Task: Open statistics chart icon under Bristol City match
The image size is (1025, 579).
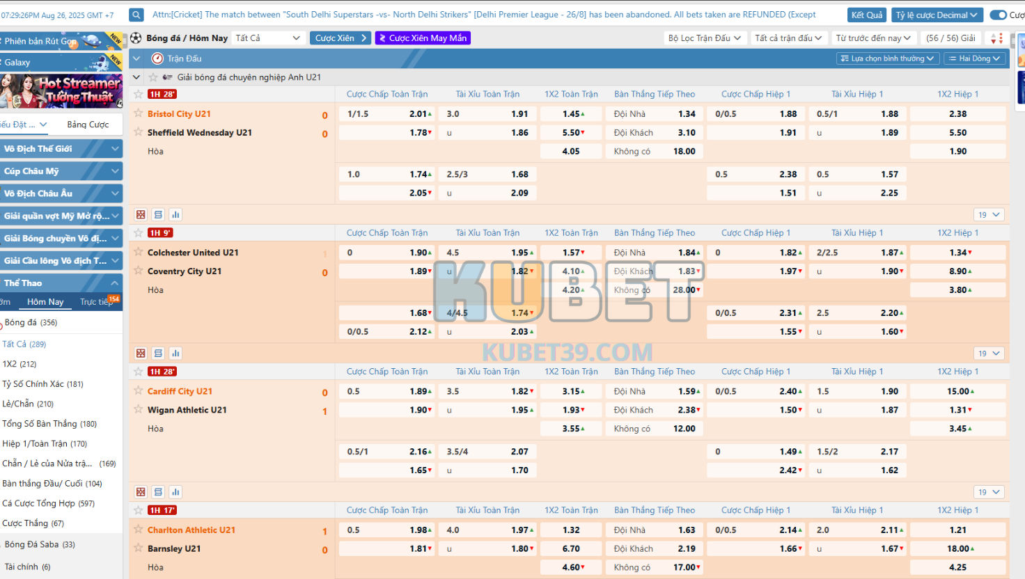Action: pyautogui.click(x=175, y=215)
